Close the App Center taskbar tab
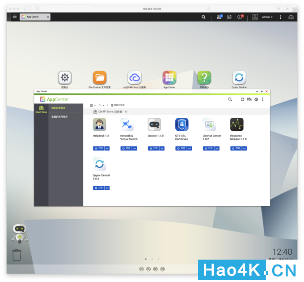 point(48,17)
